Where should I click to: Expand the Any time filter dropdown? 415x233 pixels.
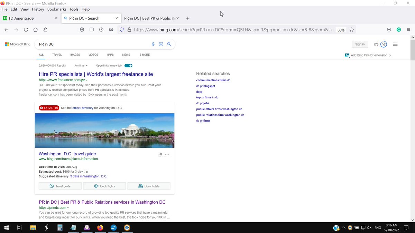click(81, 66)
